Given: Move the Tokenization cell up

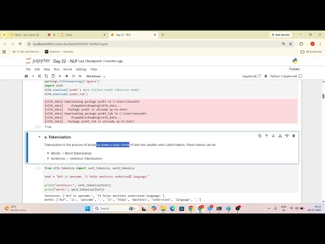Looking at the screenshot, I should point(267,136).
